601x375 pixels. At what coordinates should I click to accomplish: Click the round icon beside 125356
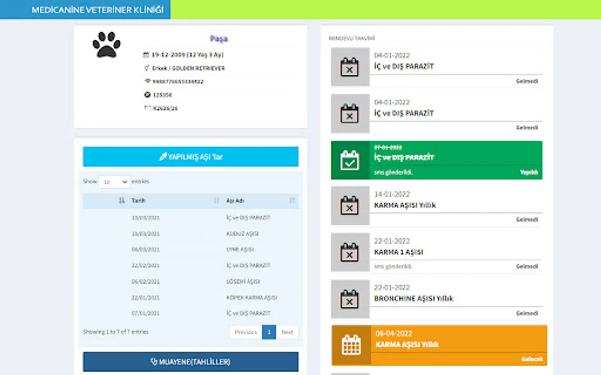click(x=147, y=95)
